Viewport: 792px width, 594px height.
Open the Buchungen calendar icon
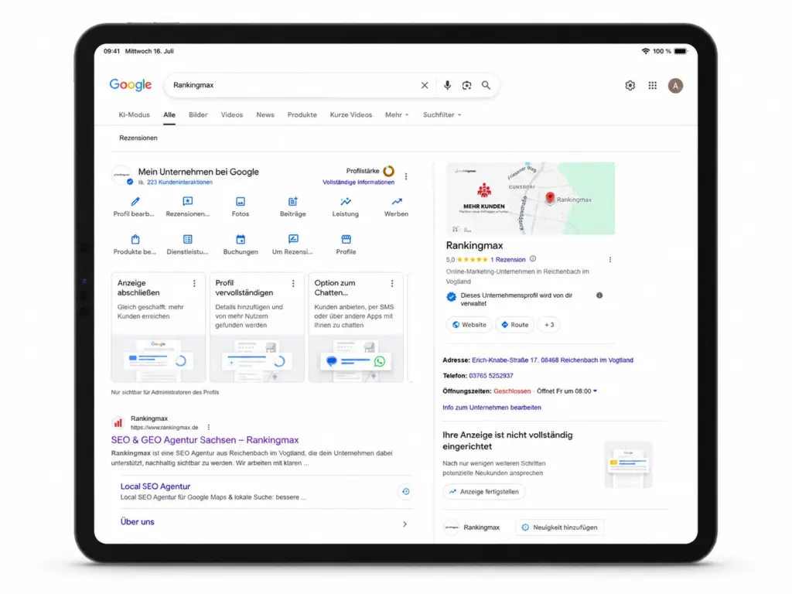tap(241, 240)
